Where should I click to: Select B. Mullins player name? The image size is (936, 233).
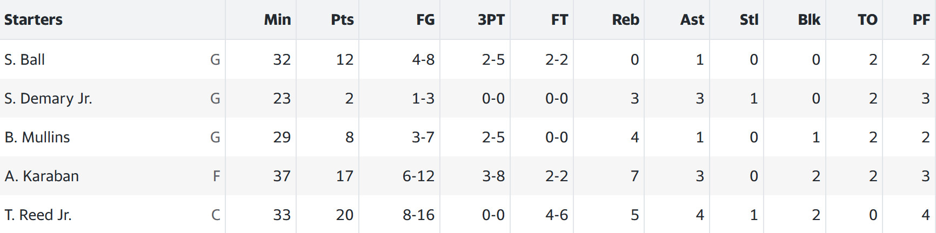pos(37,137)
